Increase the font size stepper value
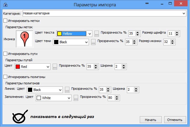Screen dimensions: 190x127 (x=177, y=32)
